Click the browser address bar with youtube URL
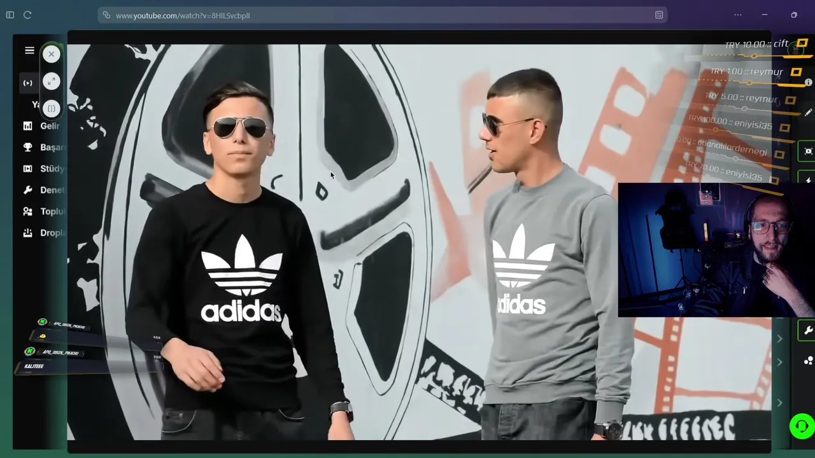The image size is (815, 458). (382, 15)
